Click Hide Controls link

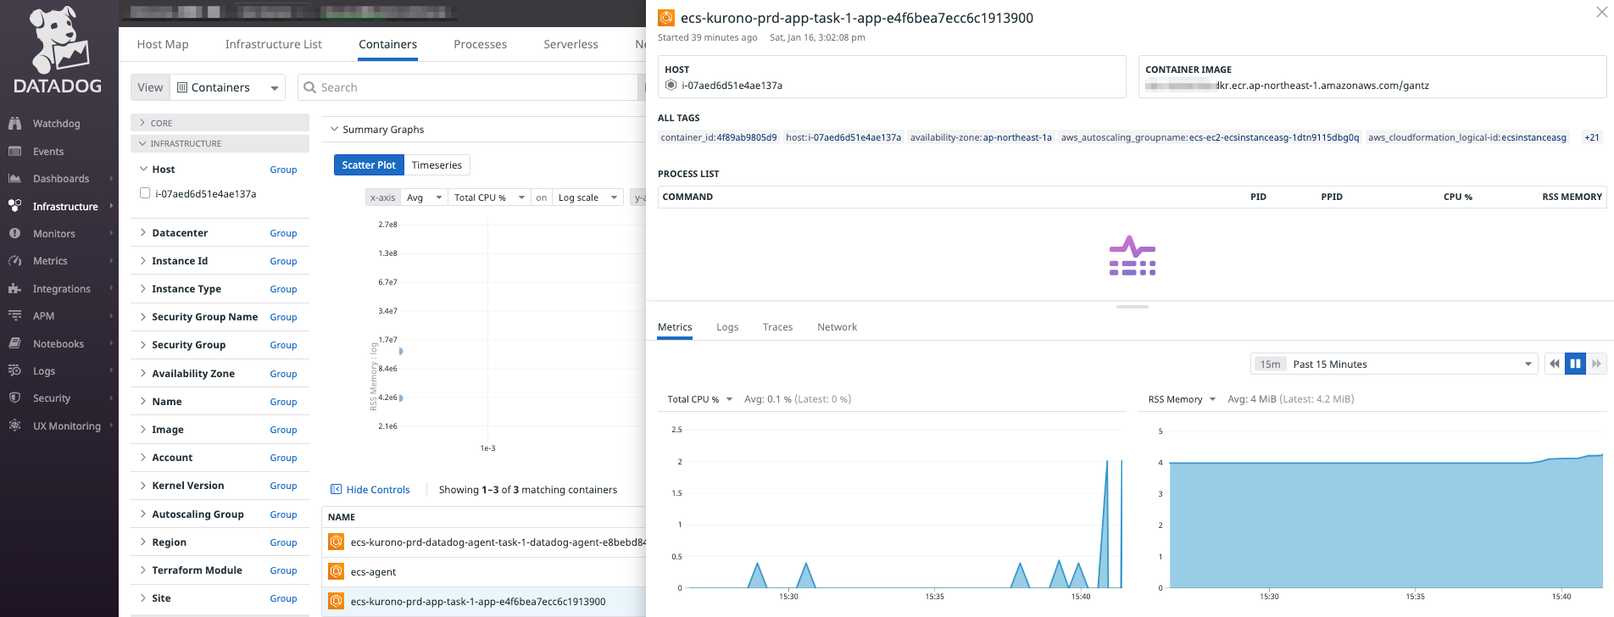[x=378, y=490]
